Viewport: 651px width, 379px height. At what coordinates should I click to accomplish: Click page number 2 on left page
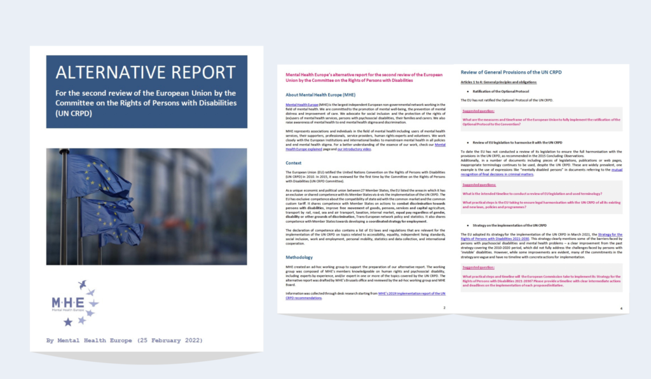pyautogui.click(x=444, y=307)
